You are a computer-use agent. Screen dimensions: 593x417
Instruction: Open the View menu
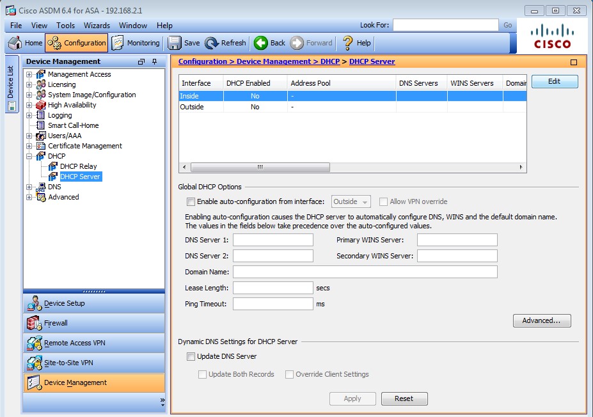coord(39,26)
